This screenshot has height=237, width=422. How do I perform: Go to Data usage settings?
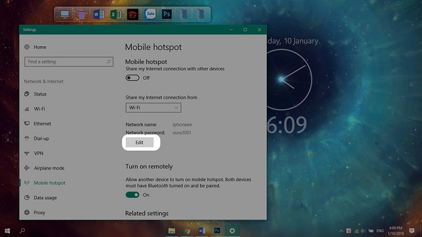[x=45, y=197]
